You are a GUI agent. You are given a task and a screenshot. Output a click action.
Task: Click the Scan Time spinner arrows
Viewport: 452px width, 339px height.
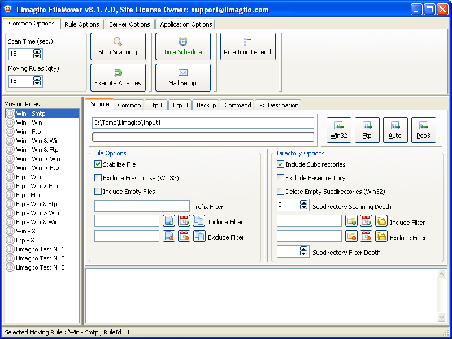tap(37, 54)
